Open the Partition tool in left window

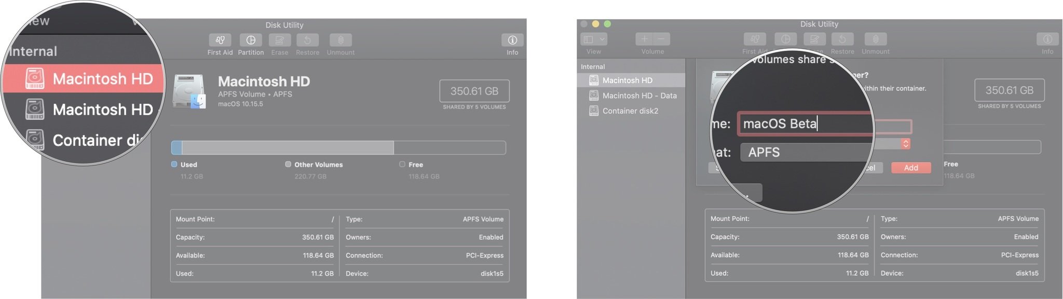click(251, 40)
